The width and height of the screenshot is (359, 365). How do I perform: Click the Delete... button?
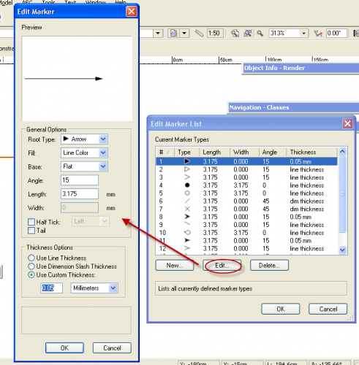[269, 266]
